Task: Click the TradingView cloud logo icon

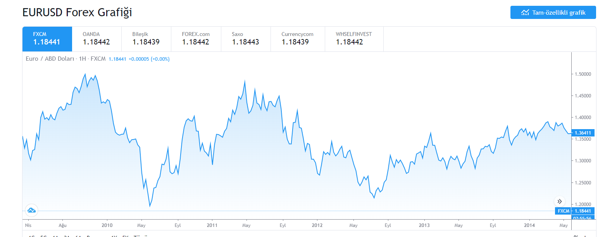Action: 31,210
